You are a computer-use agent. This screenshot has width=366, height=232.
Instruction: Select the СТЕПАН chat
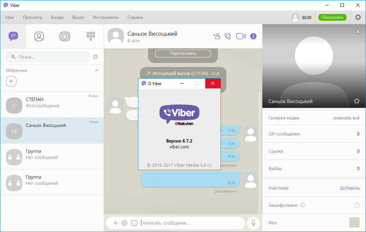[x=52, y=105]
